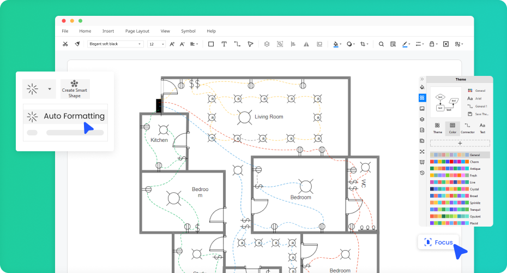Increase the font size with the A+ icon
Screen dimensions: 507x273
tap(172, 44)
